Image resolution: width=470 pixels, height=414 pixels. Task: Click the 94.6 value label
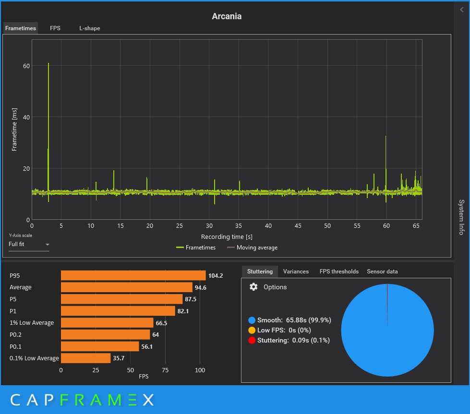coord(201,287)
